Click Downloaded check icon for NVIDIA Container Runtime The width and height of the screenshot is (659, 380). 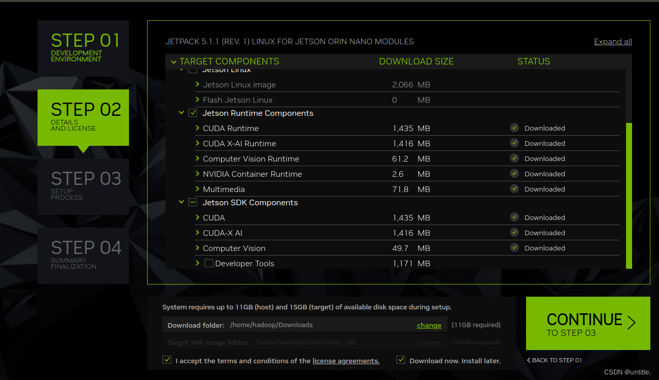point(514,174)
